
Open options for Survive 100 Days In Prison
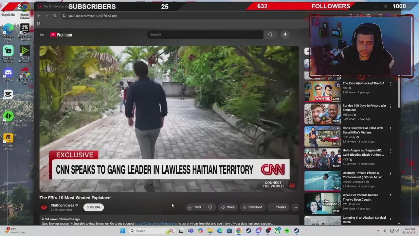[x=390, y=106]
